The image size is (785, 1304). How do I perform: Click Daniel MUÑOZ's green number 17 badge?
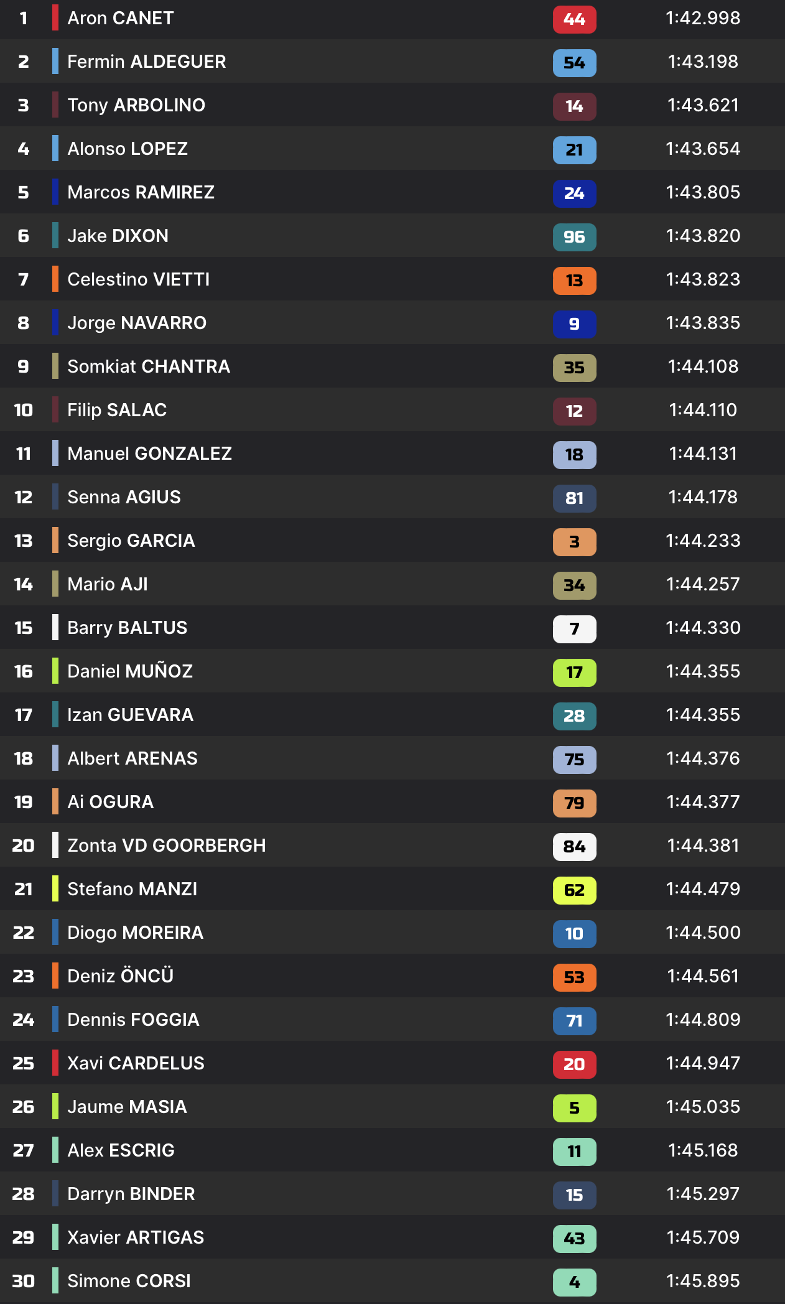[x=574, y=673]
